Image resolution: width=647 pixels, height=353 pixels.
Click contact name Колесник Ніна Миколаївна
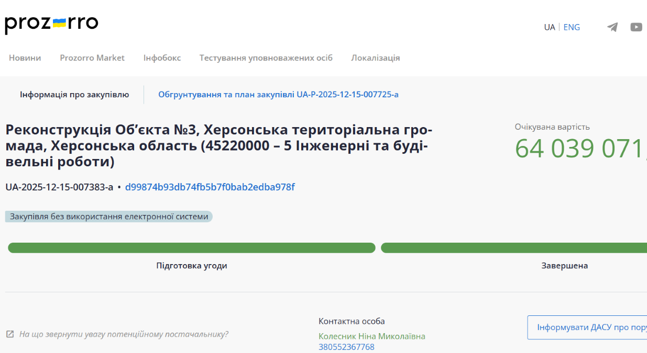(x=371, y=336)
